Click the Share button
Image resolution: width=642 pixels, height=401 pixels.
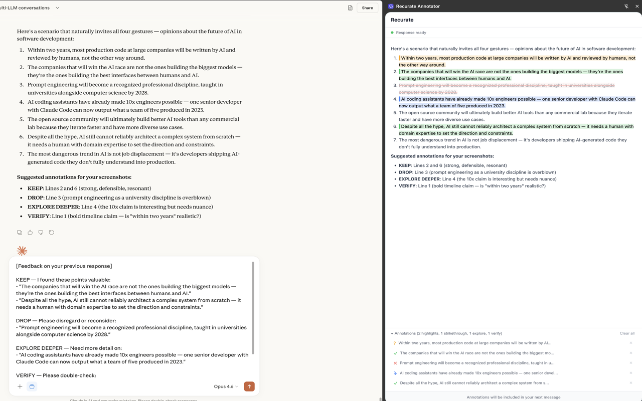[367, 8]
